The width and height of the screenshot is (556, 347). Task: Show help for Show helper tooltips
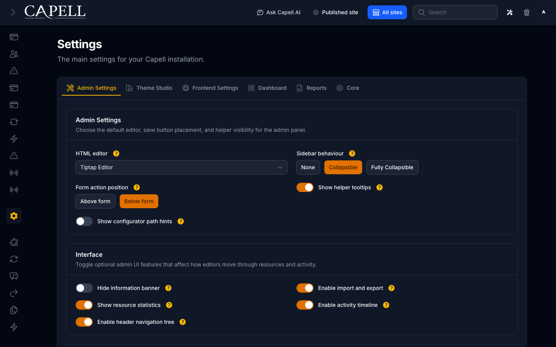(x=380, y=187)
